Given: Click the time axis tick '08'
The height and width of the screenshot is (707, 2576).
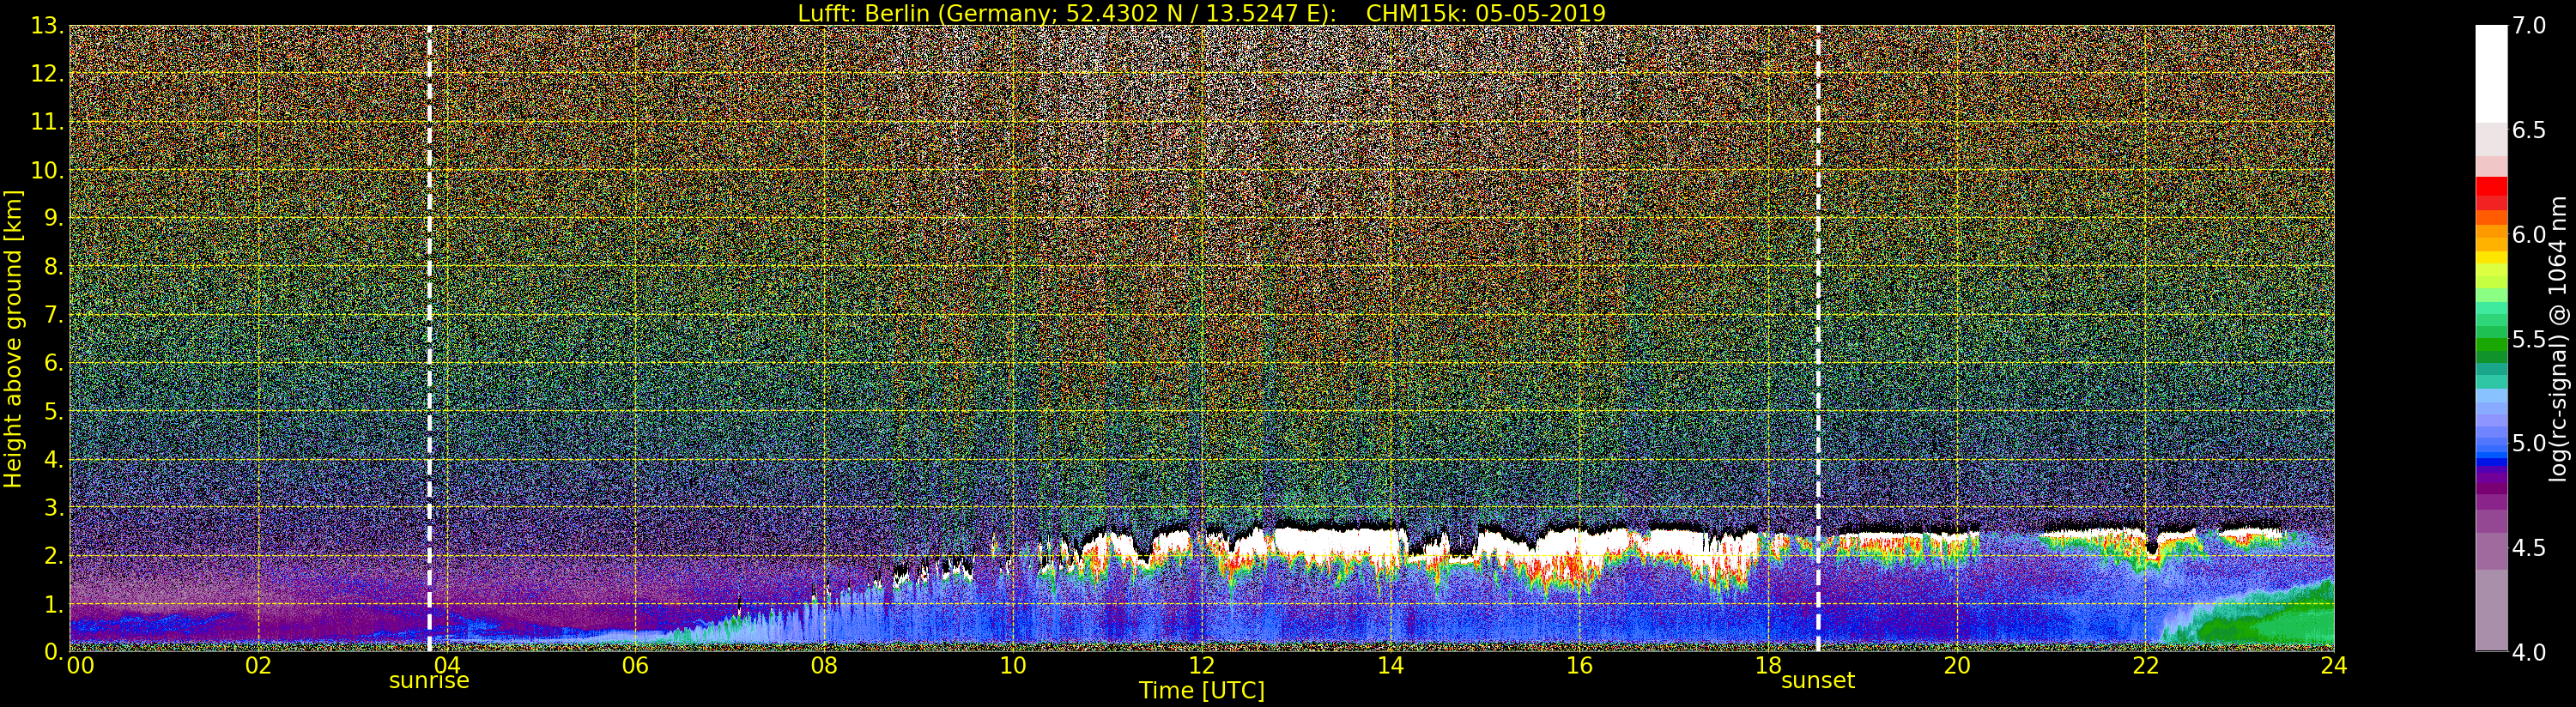Looking at the screenshot, I should [824, 665].
